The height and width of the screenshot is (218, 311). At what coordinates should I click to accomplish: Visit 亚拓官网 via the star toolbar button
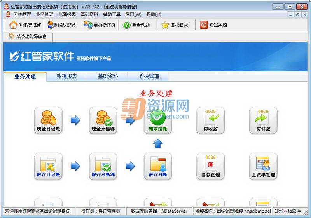pos(175,25)
